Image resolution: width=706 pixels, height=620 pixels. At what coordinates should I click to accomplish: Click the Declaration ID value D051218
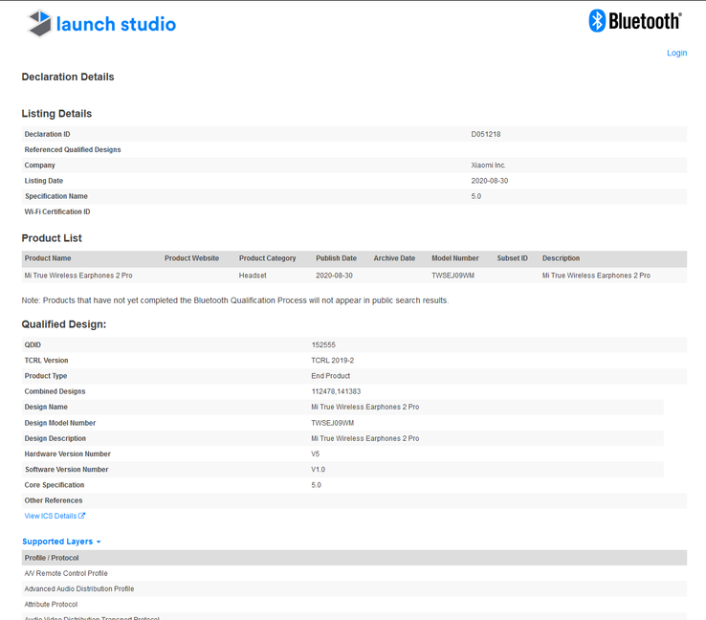point(486,134)
